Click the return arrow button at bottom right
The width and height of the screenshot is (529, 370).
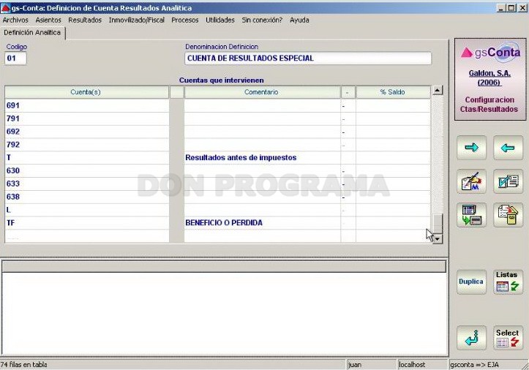471,338
